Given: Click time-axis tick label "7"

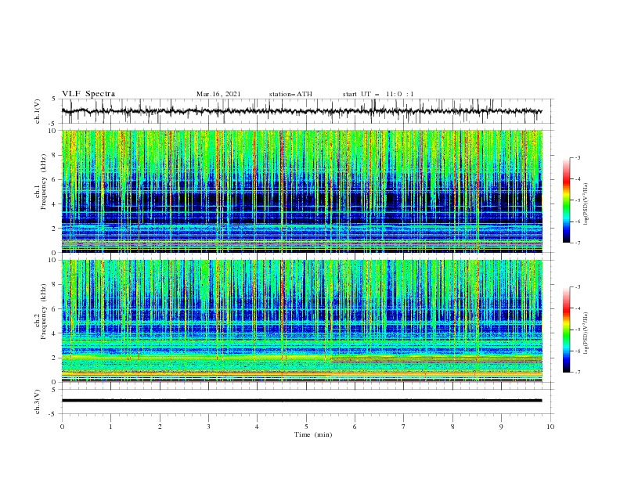Looking at the screenshot, I should [404, 427].
